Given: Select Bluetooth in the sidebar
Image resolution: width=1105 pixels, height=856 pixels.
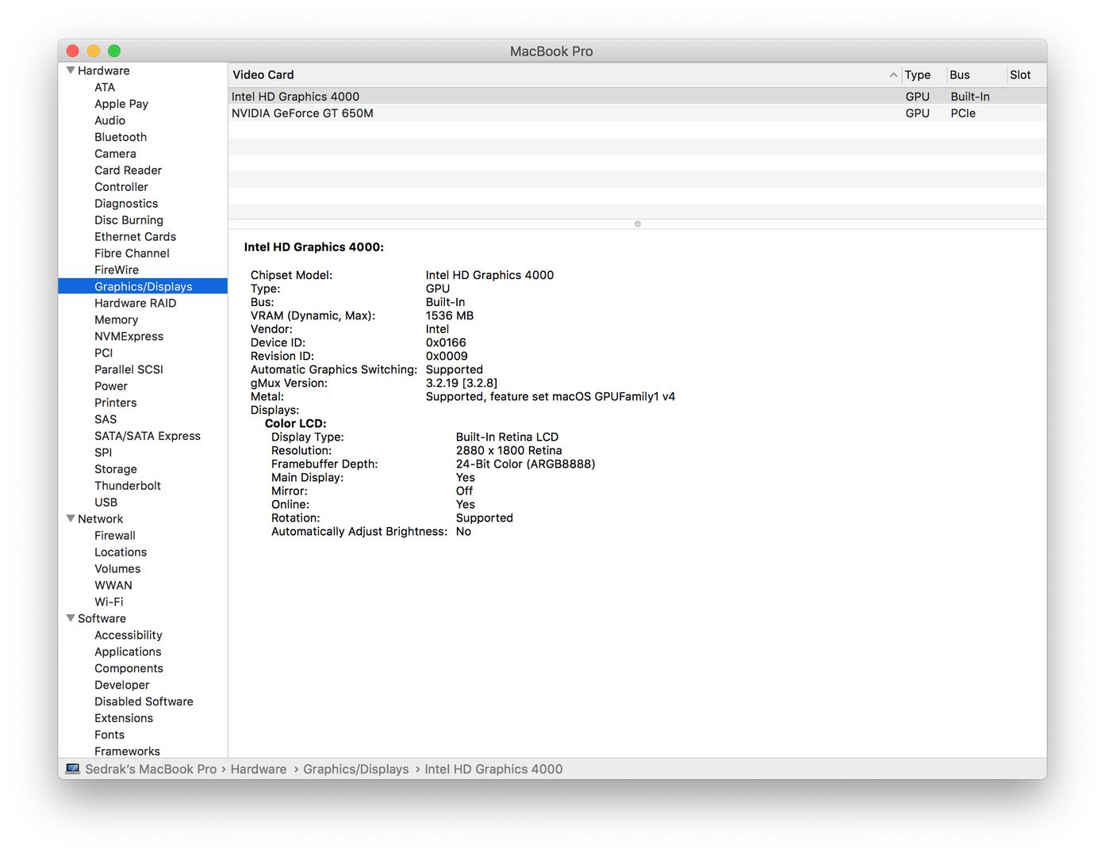Looking at the screenshot, I should [121, 137].
